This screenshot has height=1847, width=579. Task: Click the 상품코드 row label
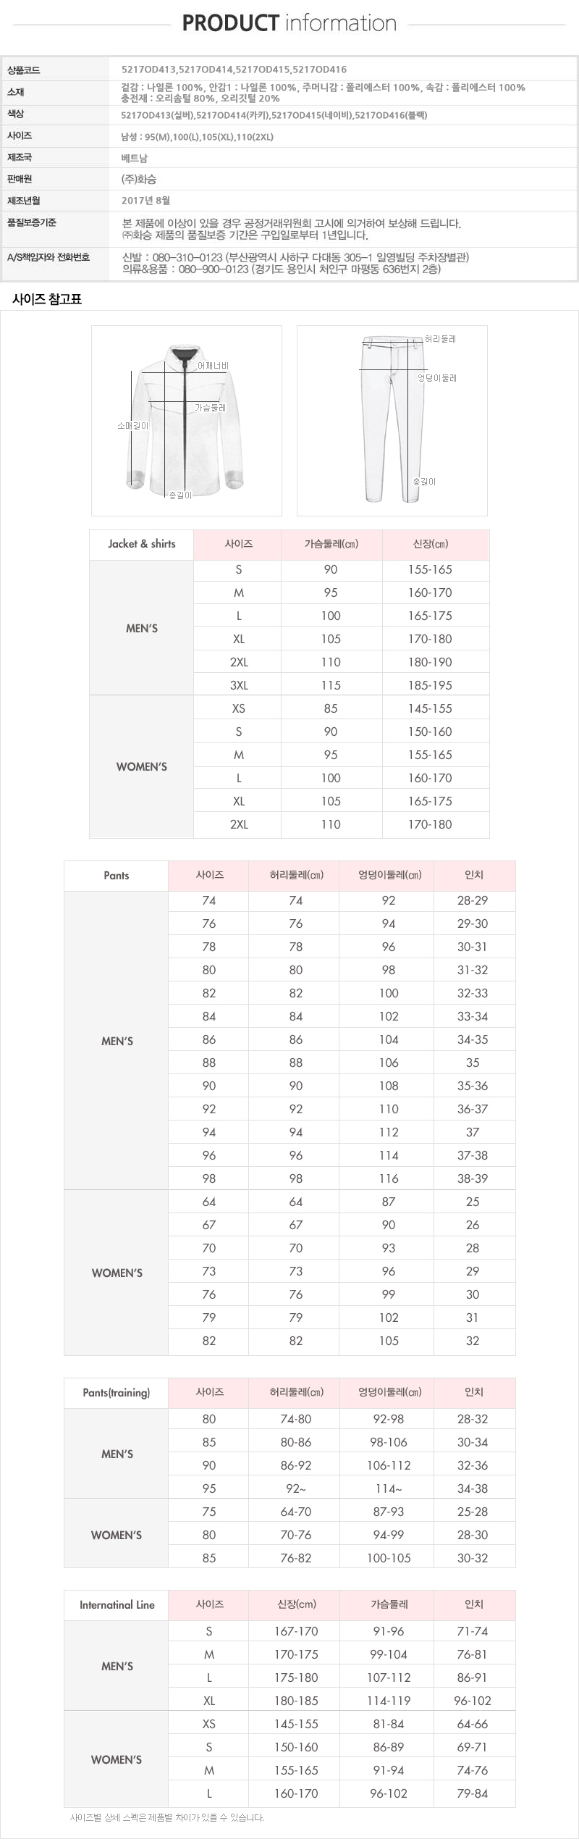23,70
